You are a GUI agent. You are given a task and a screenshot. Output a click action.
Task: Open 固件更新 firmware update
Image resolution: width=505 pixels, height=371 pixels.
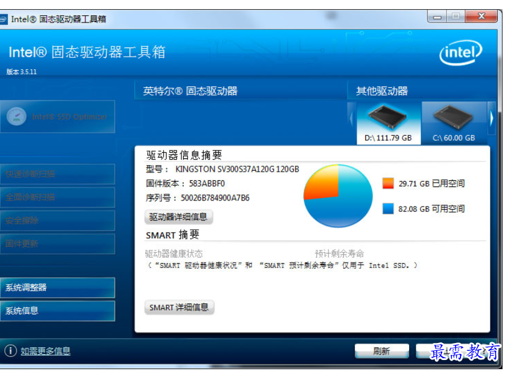click(57, 244)
